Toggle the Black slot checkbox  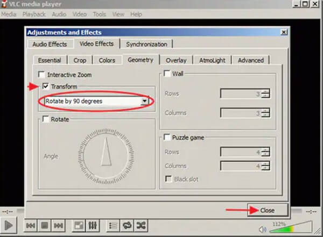[168, 179]
